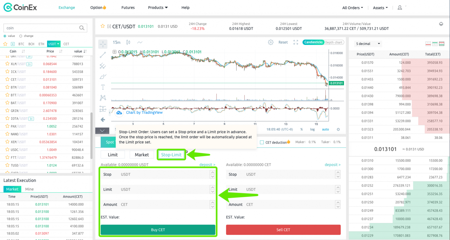Image resolution: width=450 pixels, height=240 pixels.
Task: Favorite the CET/USDT pair star
Action: coord(103,26)
